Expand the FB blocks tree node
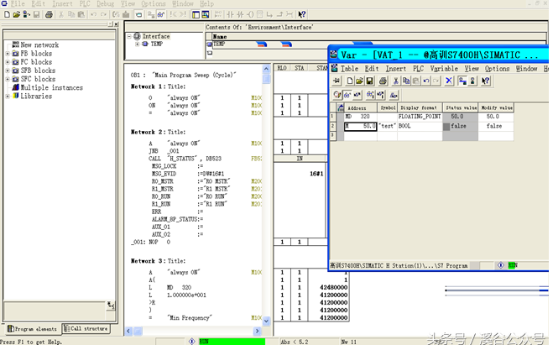Viewport: 553px width, 350px height. (x=8, y=54)
